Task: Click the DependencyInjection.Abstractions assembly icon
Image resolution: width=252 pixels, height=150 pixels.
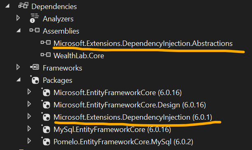Action: (46, 43)
